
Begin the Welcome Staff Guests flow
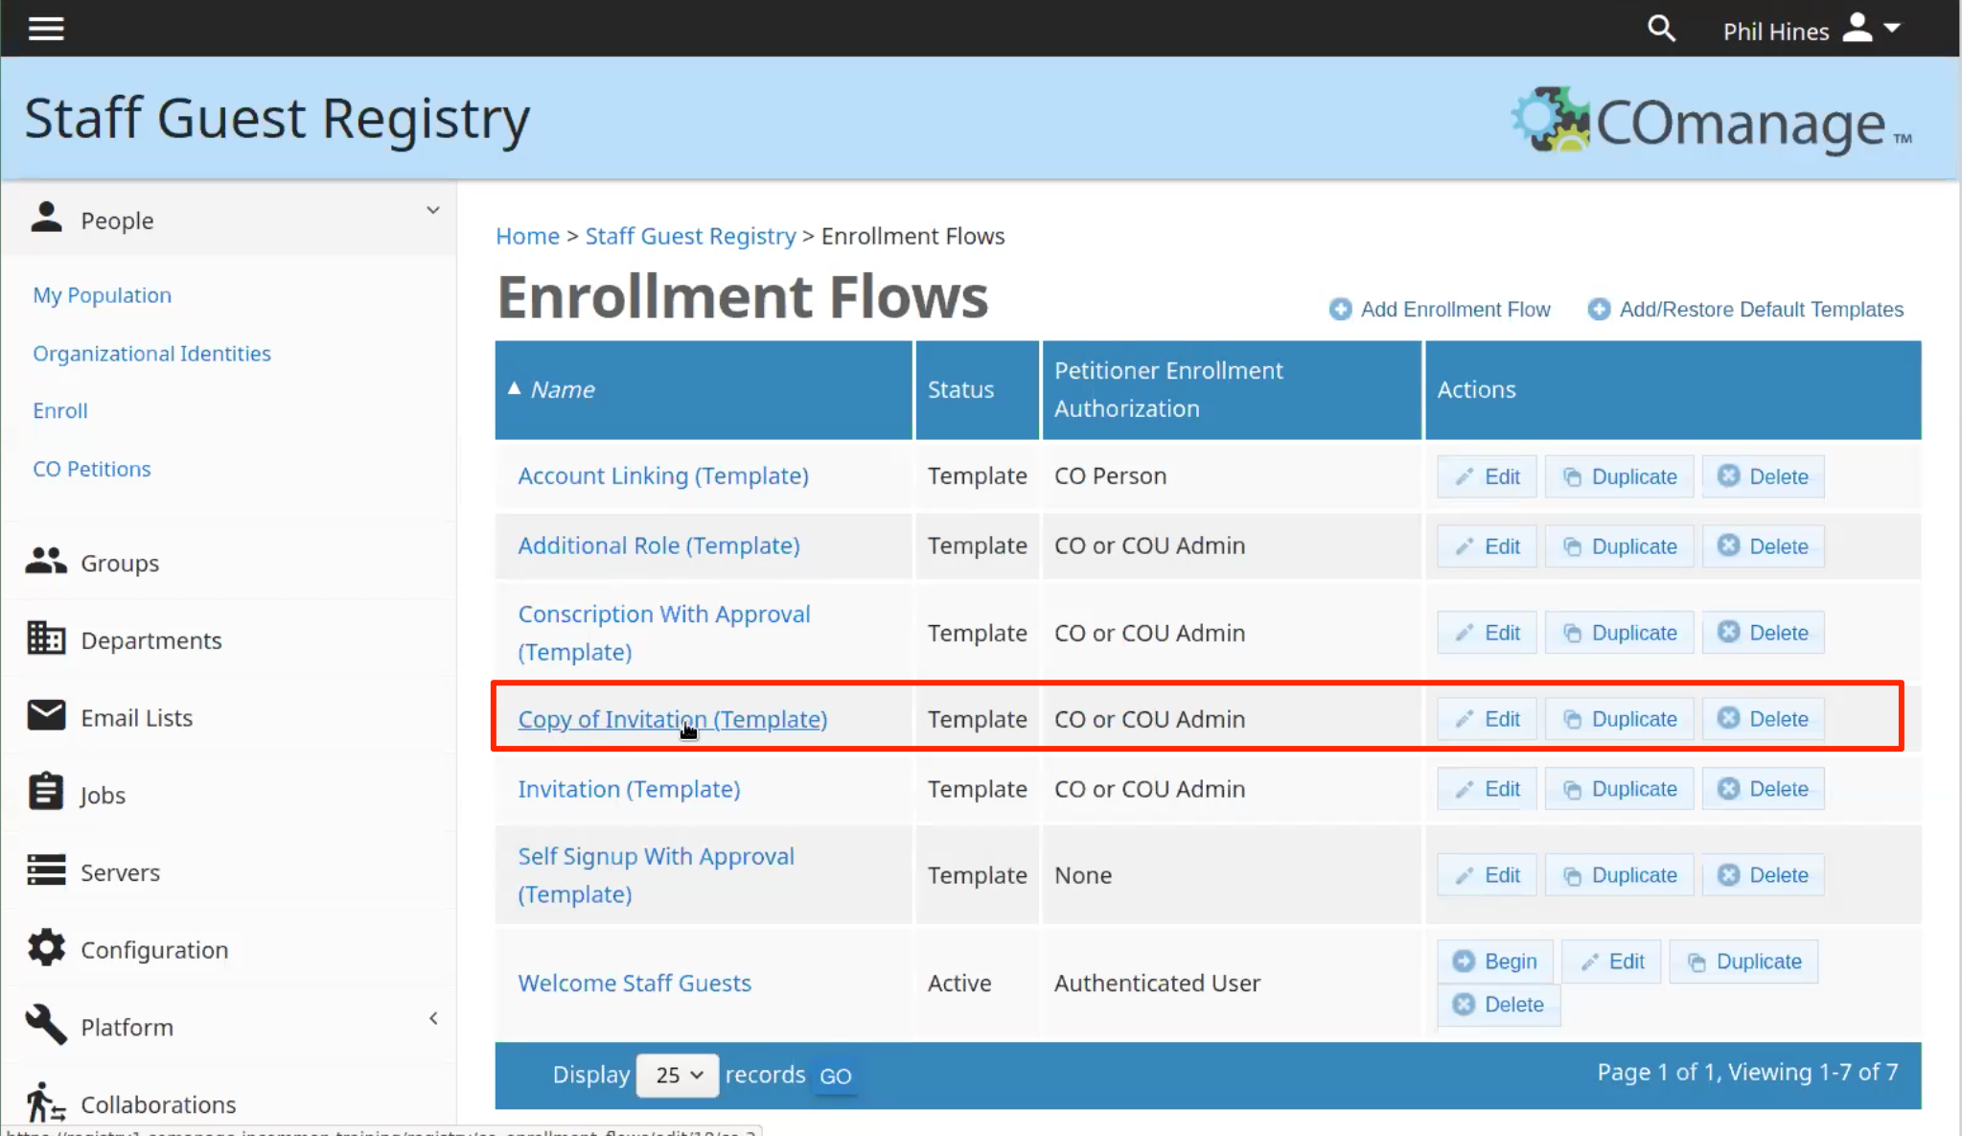pos(1494,962)
